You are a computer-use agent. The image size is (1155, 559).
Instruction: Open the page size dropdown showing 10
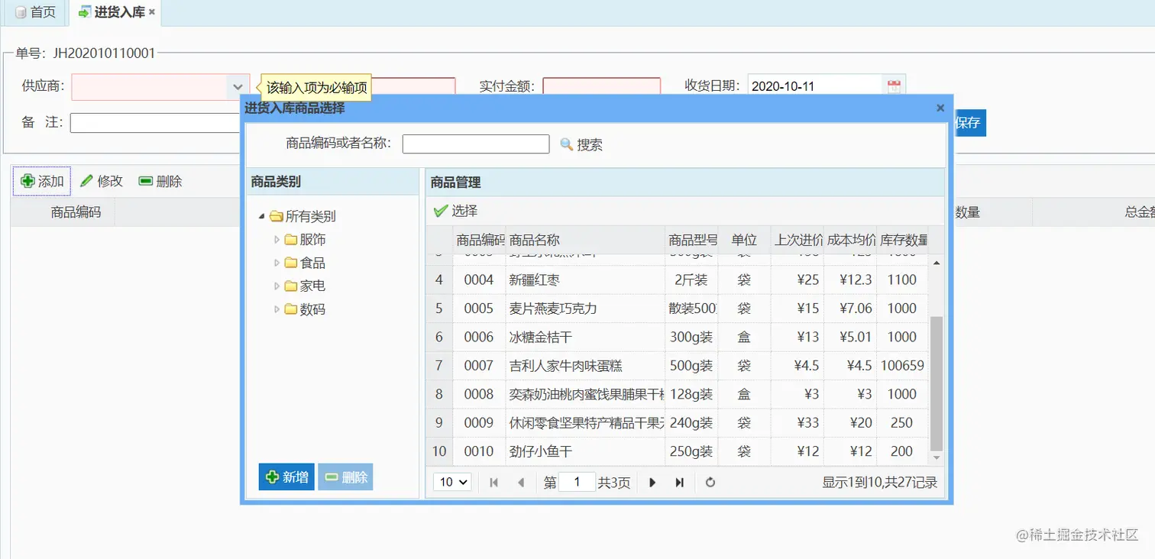(452, 482)
